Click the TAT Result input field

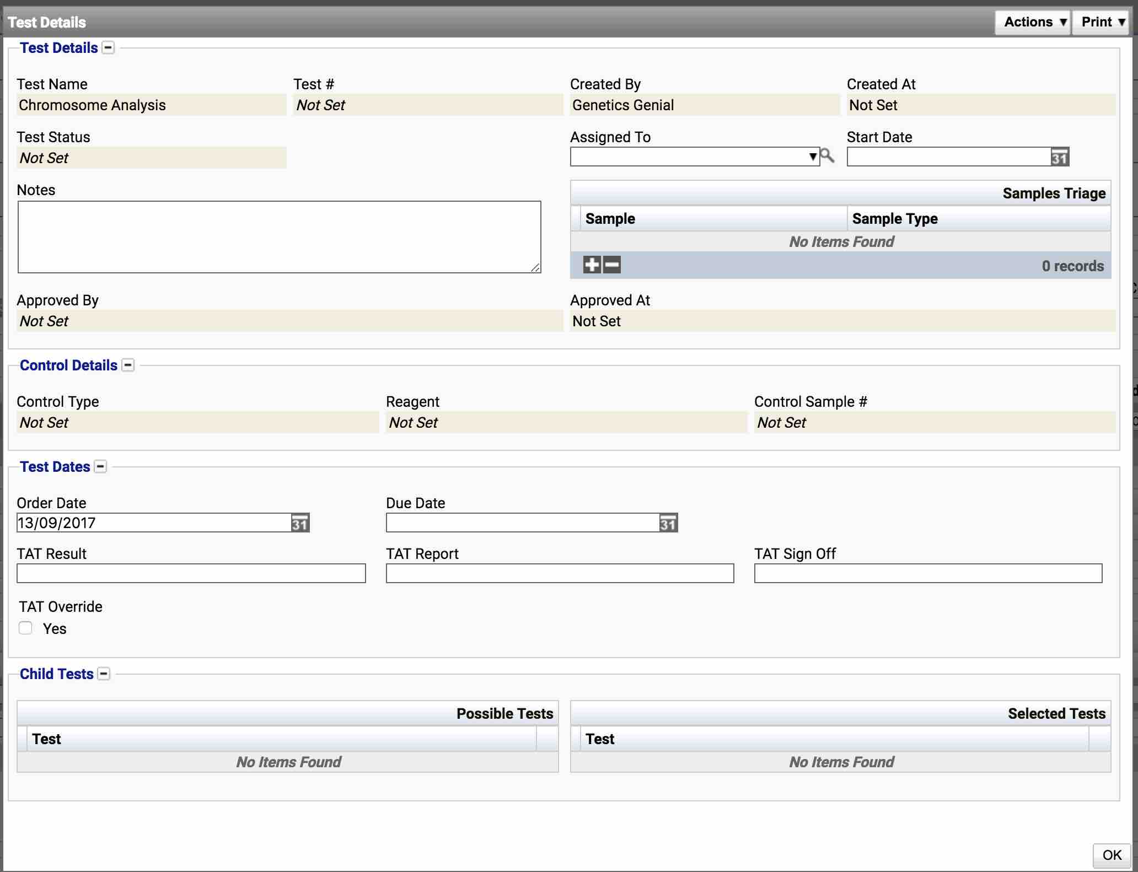[191, 573]
